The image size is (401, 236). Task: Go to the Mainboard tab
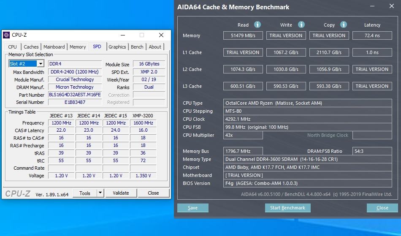pyautogui.click(x=54, y=47)
